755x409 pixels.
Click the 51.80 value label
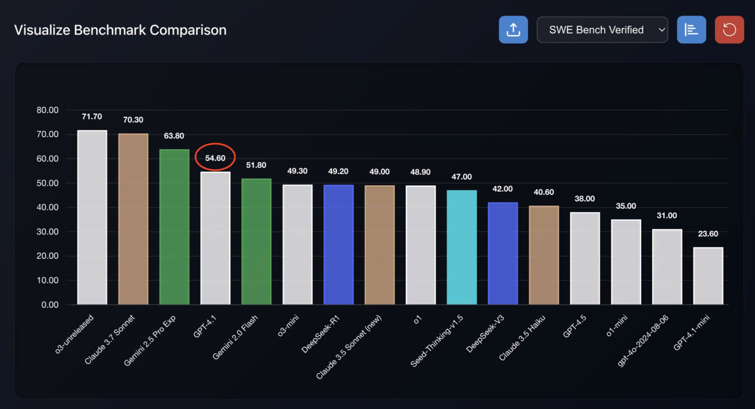point(256,165)
